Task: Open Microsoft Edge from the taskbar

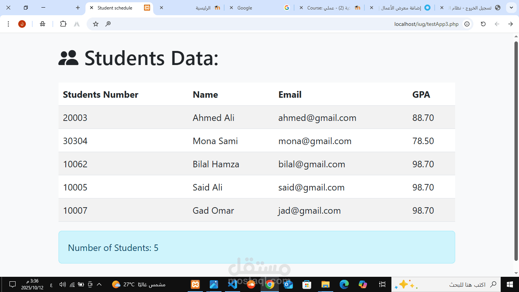Action: click(343, 284)
